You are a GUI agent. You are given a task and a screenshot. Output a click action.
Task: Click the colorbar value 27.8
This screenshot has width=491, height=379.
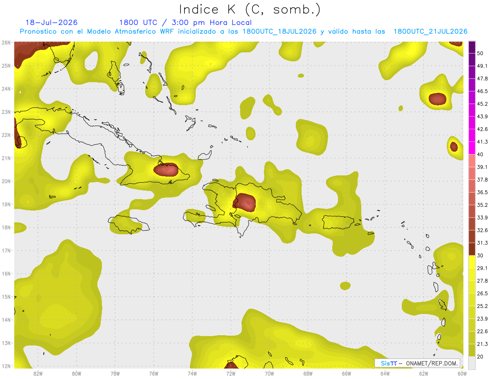point(482,281)
